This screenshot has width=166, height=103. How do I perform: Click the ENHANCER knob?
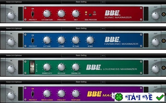point(76,67)
